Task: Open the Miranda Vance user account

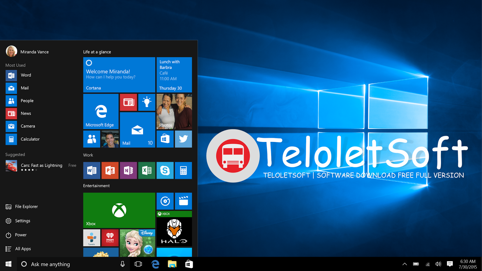Action: click(27, 52)
